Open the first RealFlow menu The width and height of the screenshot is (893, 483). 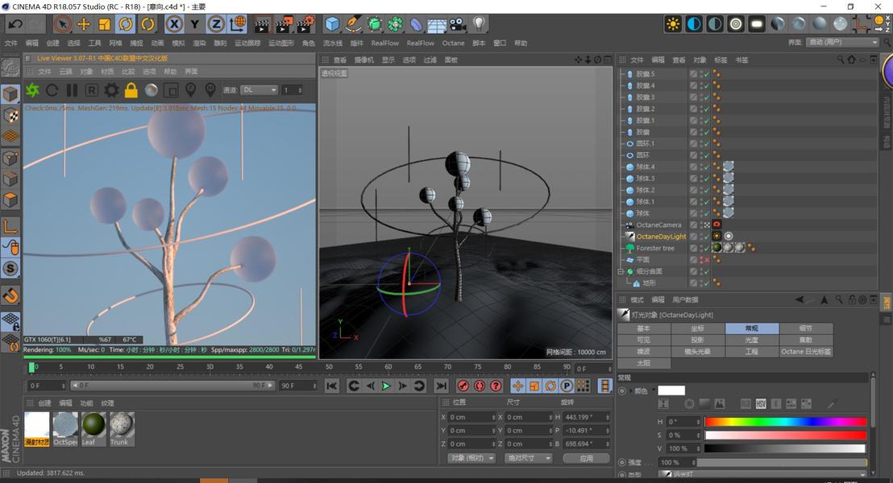click(385, 43)
